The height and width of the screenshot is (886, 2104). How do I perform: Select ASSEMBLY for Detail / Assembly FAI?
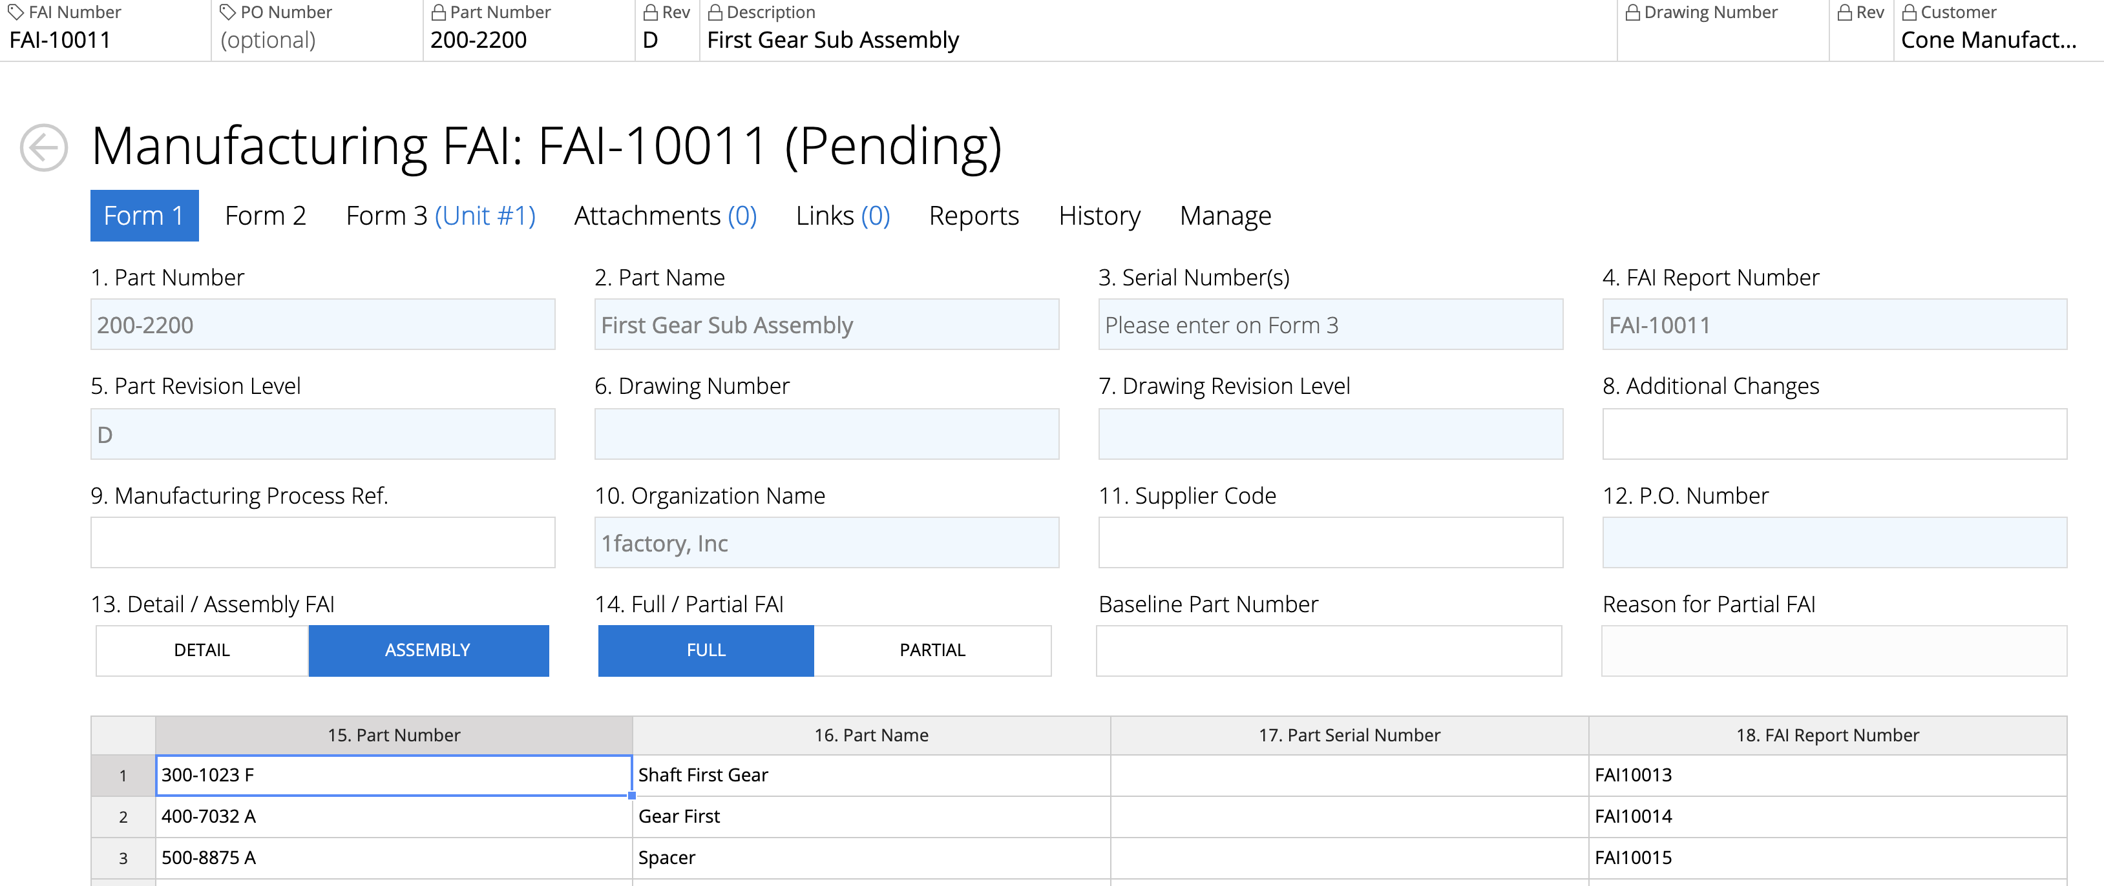(x=428, y=650)
